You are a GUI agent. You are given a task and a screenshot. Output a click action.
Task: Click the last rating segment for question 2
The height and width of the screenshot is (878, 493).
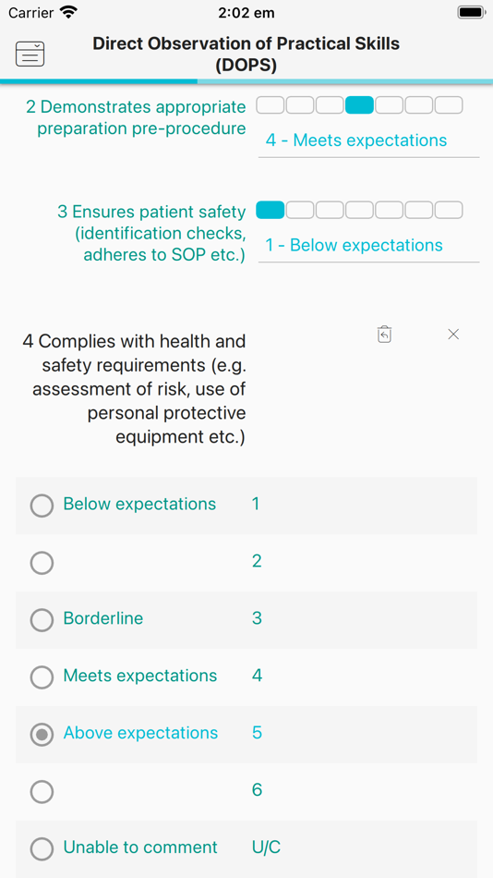(x=449, y=105)
